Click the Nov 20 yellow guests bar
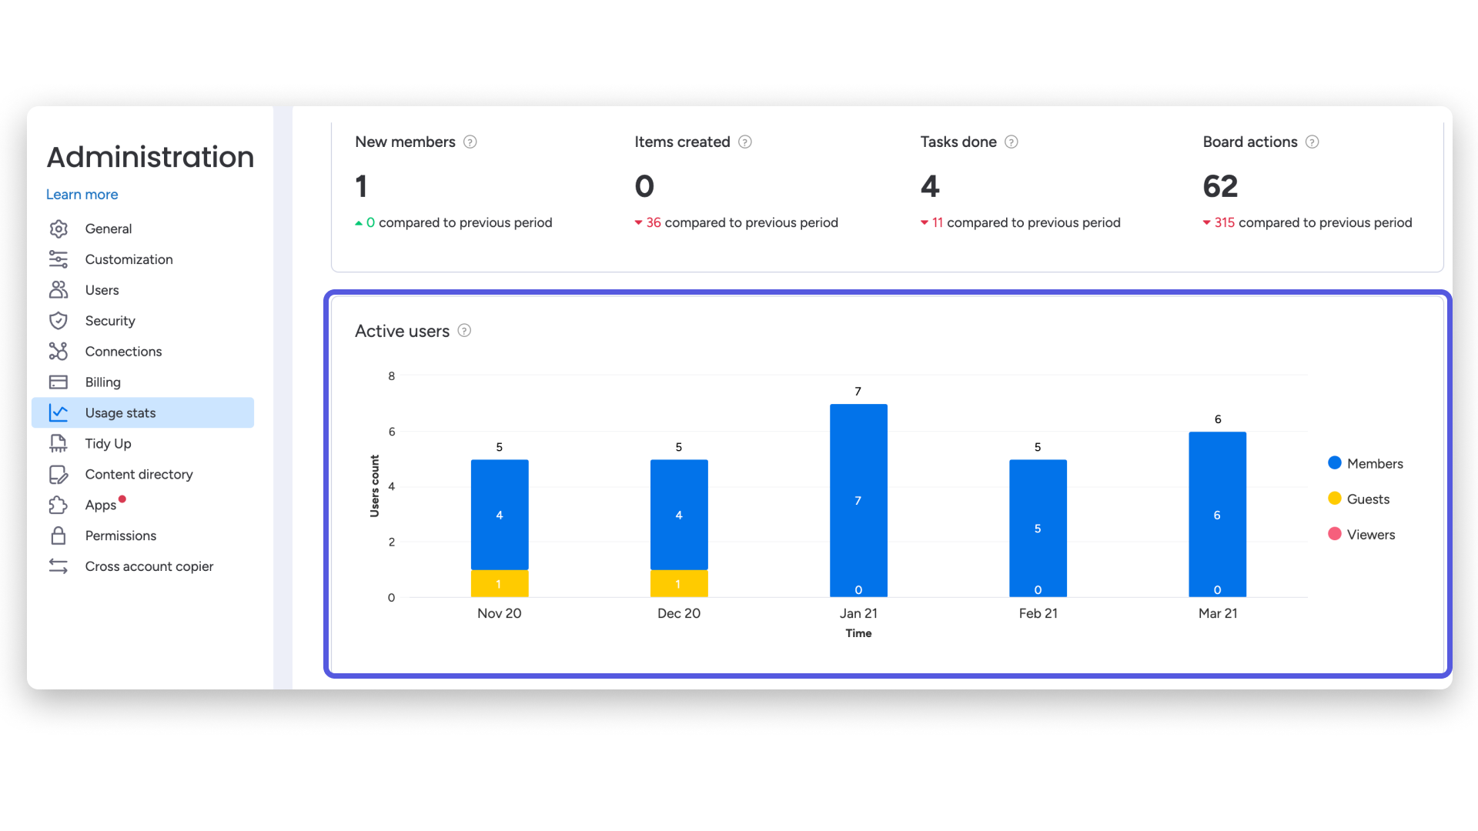Viewport: 1478px width, 831px height. click(500, 584)
